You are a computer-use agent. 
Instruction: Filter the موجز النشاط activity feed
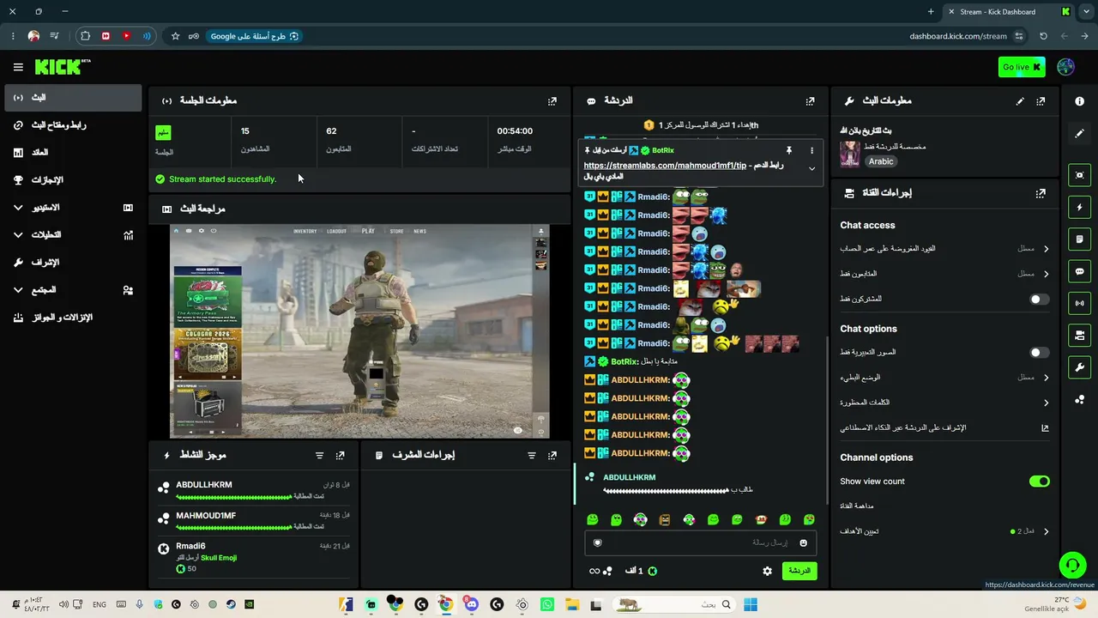pyautogui.click(x=319, y=456)
